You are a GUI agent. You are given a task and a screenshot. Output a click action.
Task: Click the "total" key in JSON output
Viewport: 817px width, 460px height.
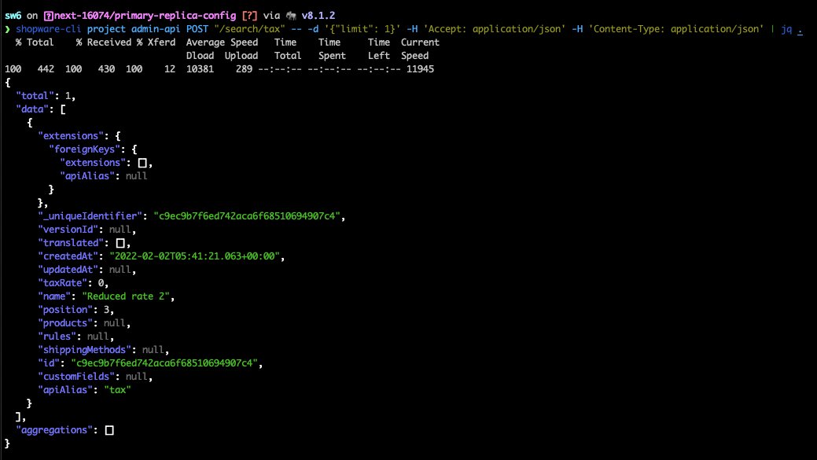[x=35, y=96]
